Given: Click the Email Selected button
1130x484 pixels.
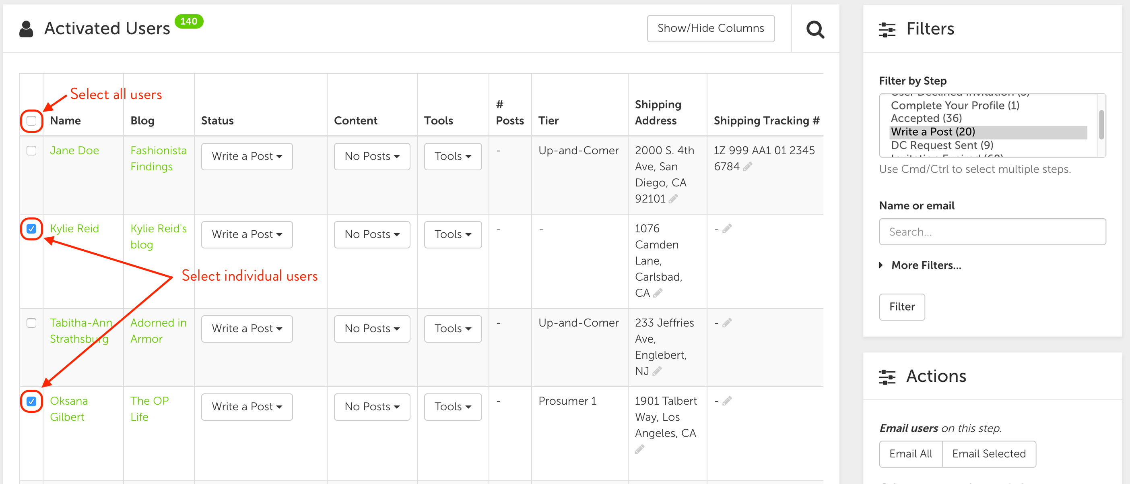Looking at the screenshot, I should pyautogui.click(x=988, y=454).
